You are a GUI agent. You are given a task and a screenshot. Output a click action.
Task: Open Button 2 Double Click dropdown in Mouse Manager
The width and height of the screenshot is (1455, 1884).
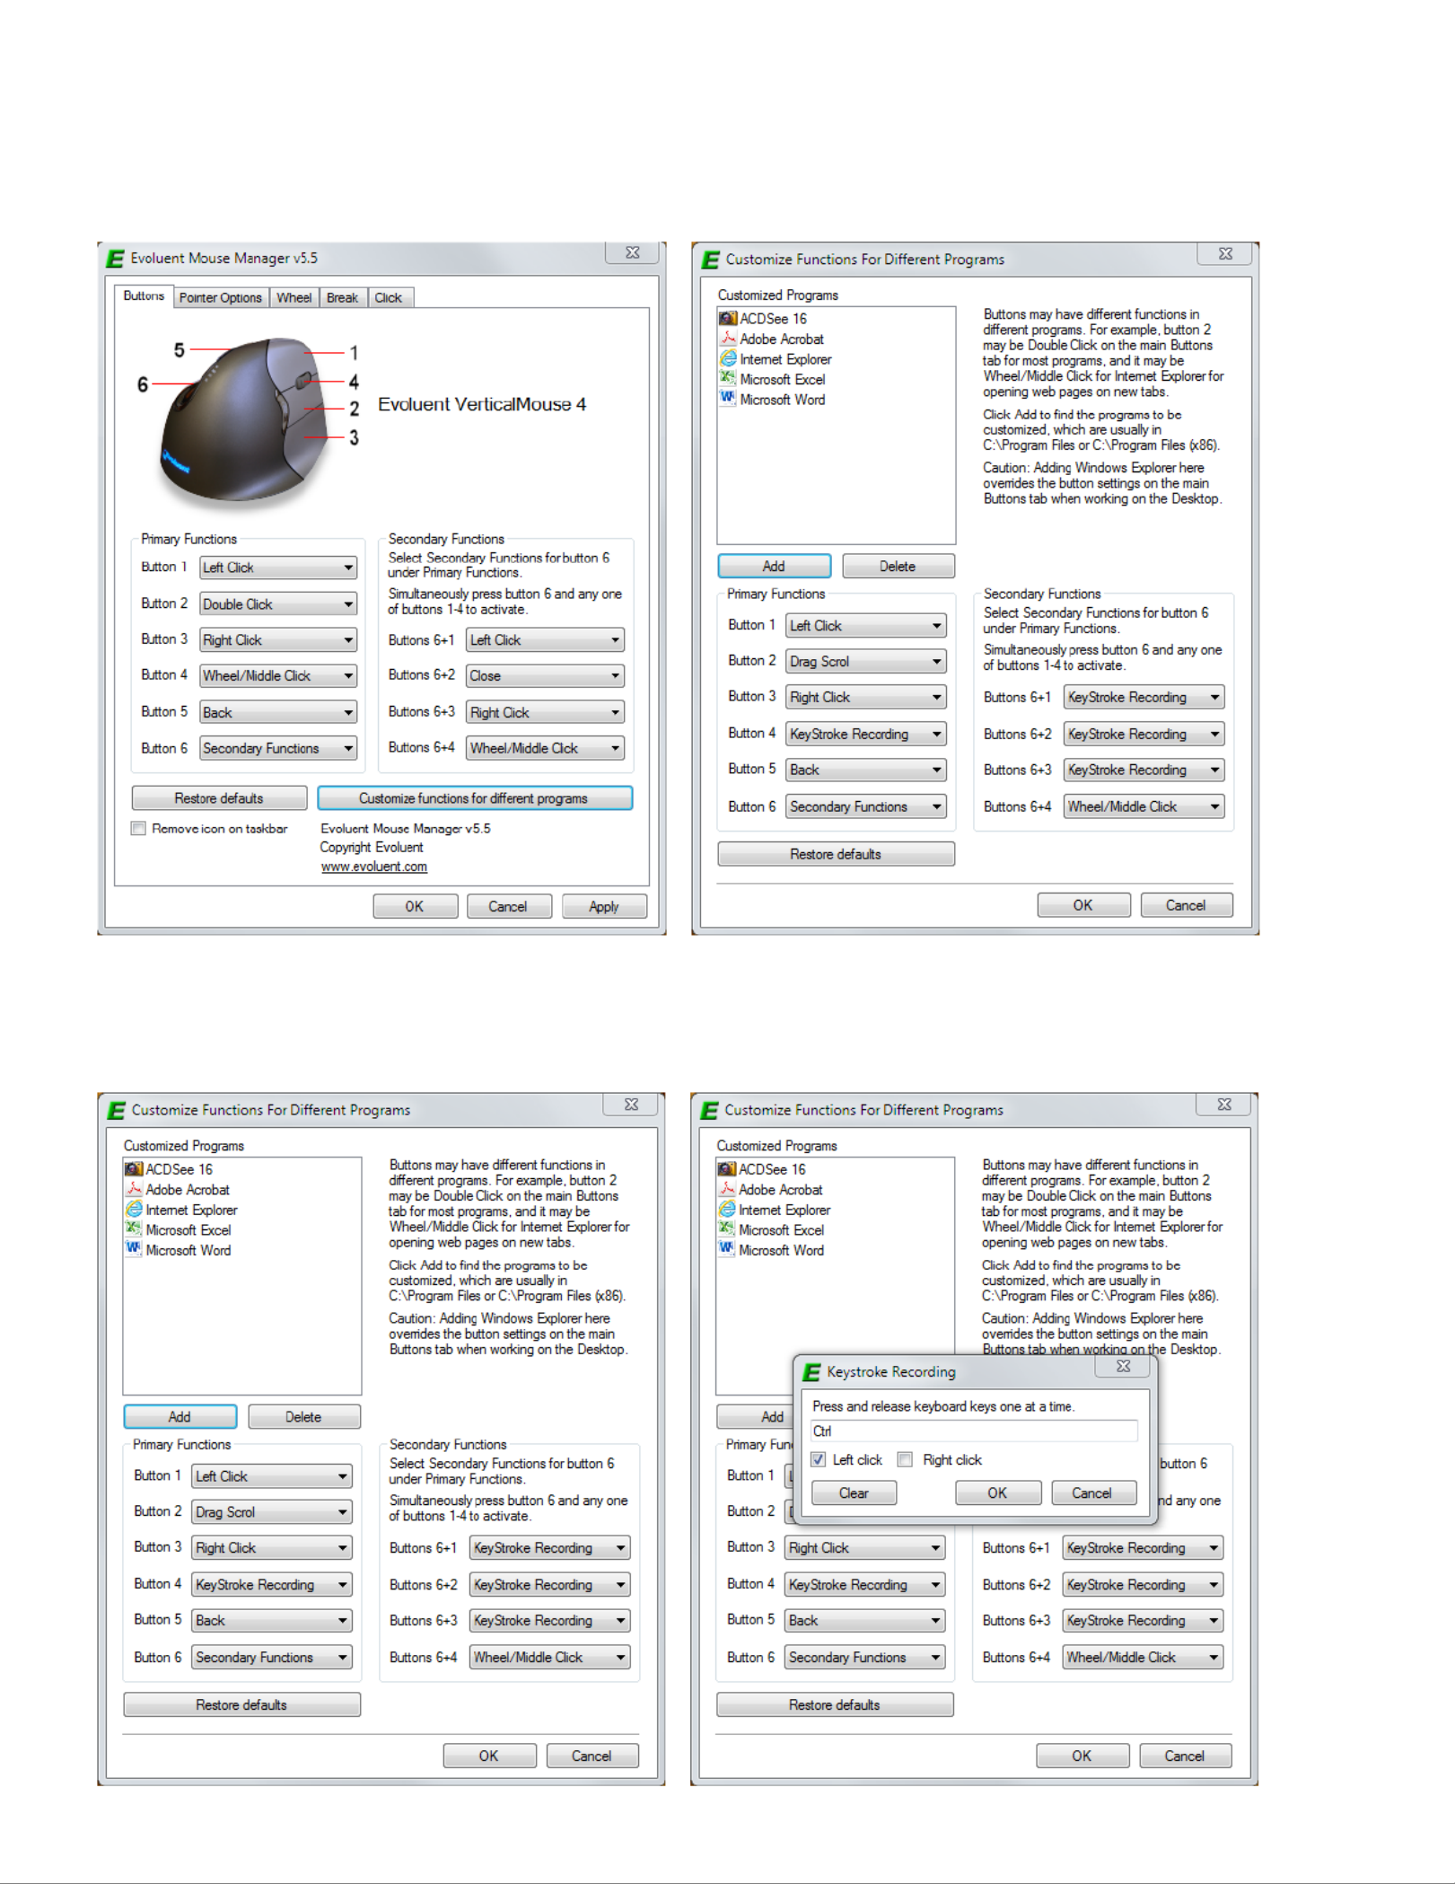point(278,604)
